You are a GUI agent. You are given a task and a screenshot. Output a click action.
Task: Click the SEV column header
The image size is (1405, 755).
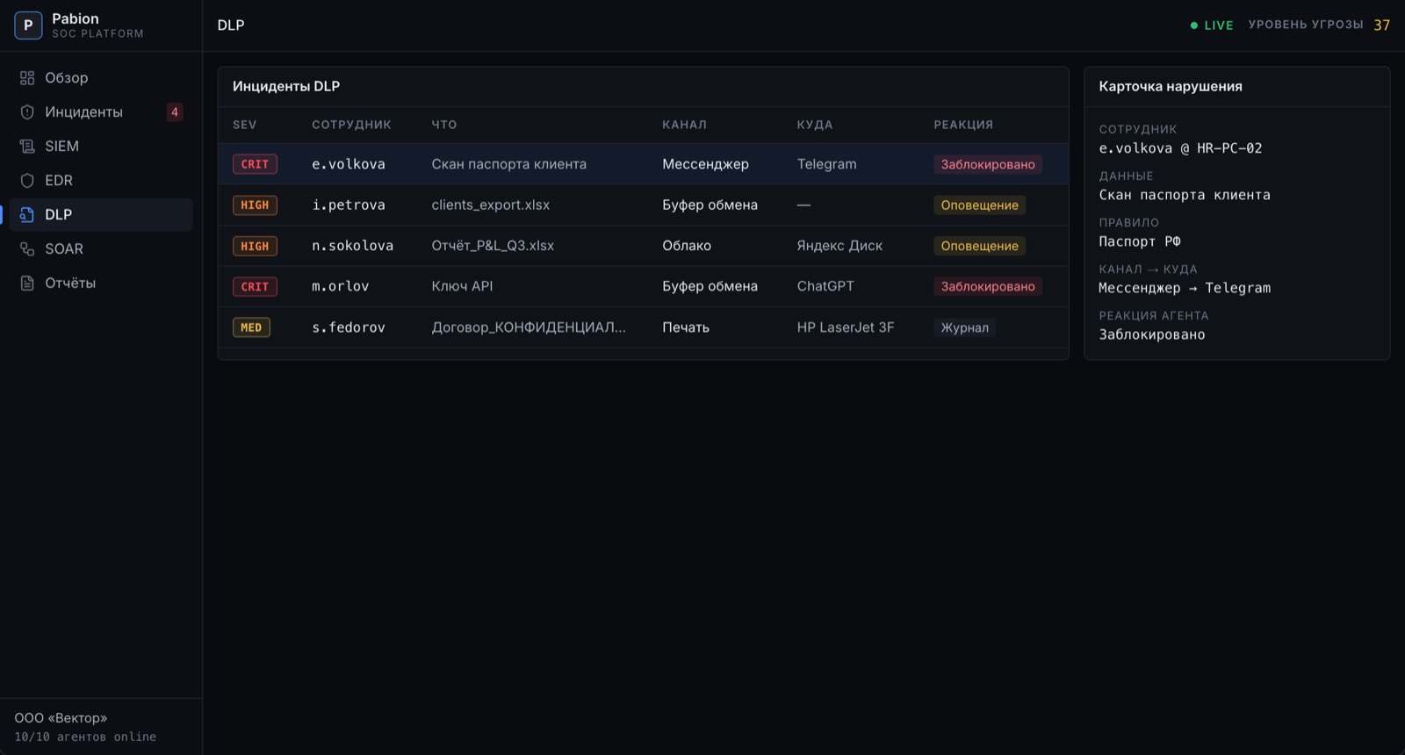coord(245,125)
